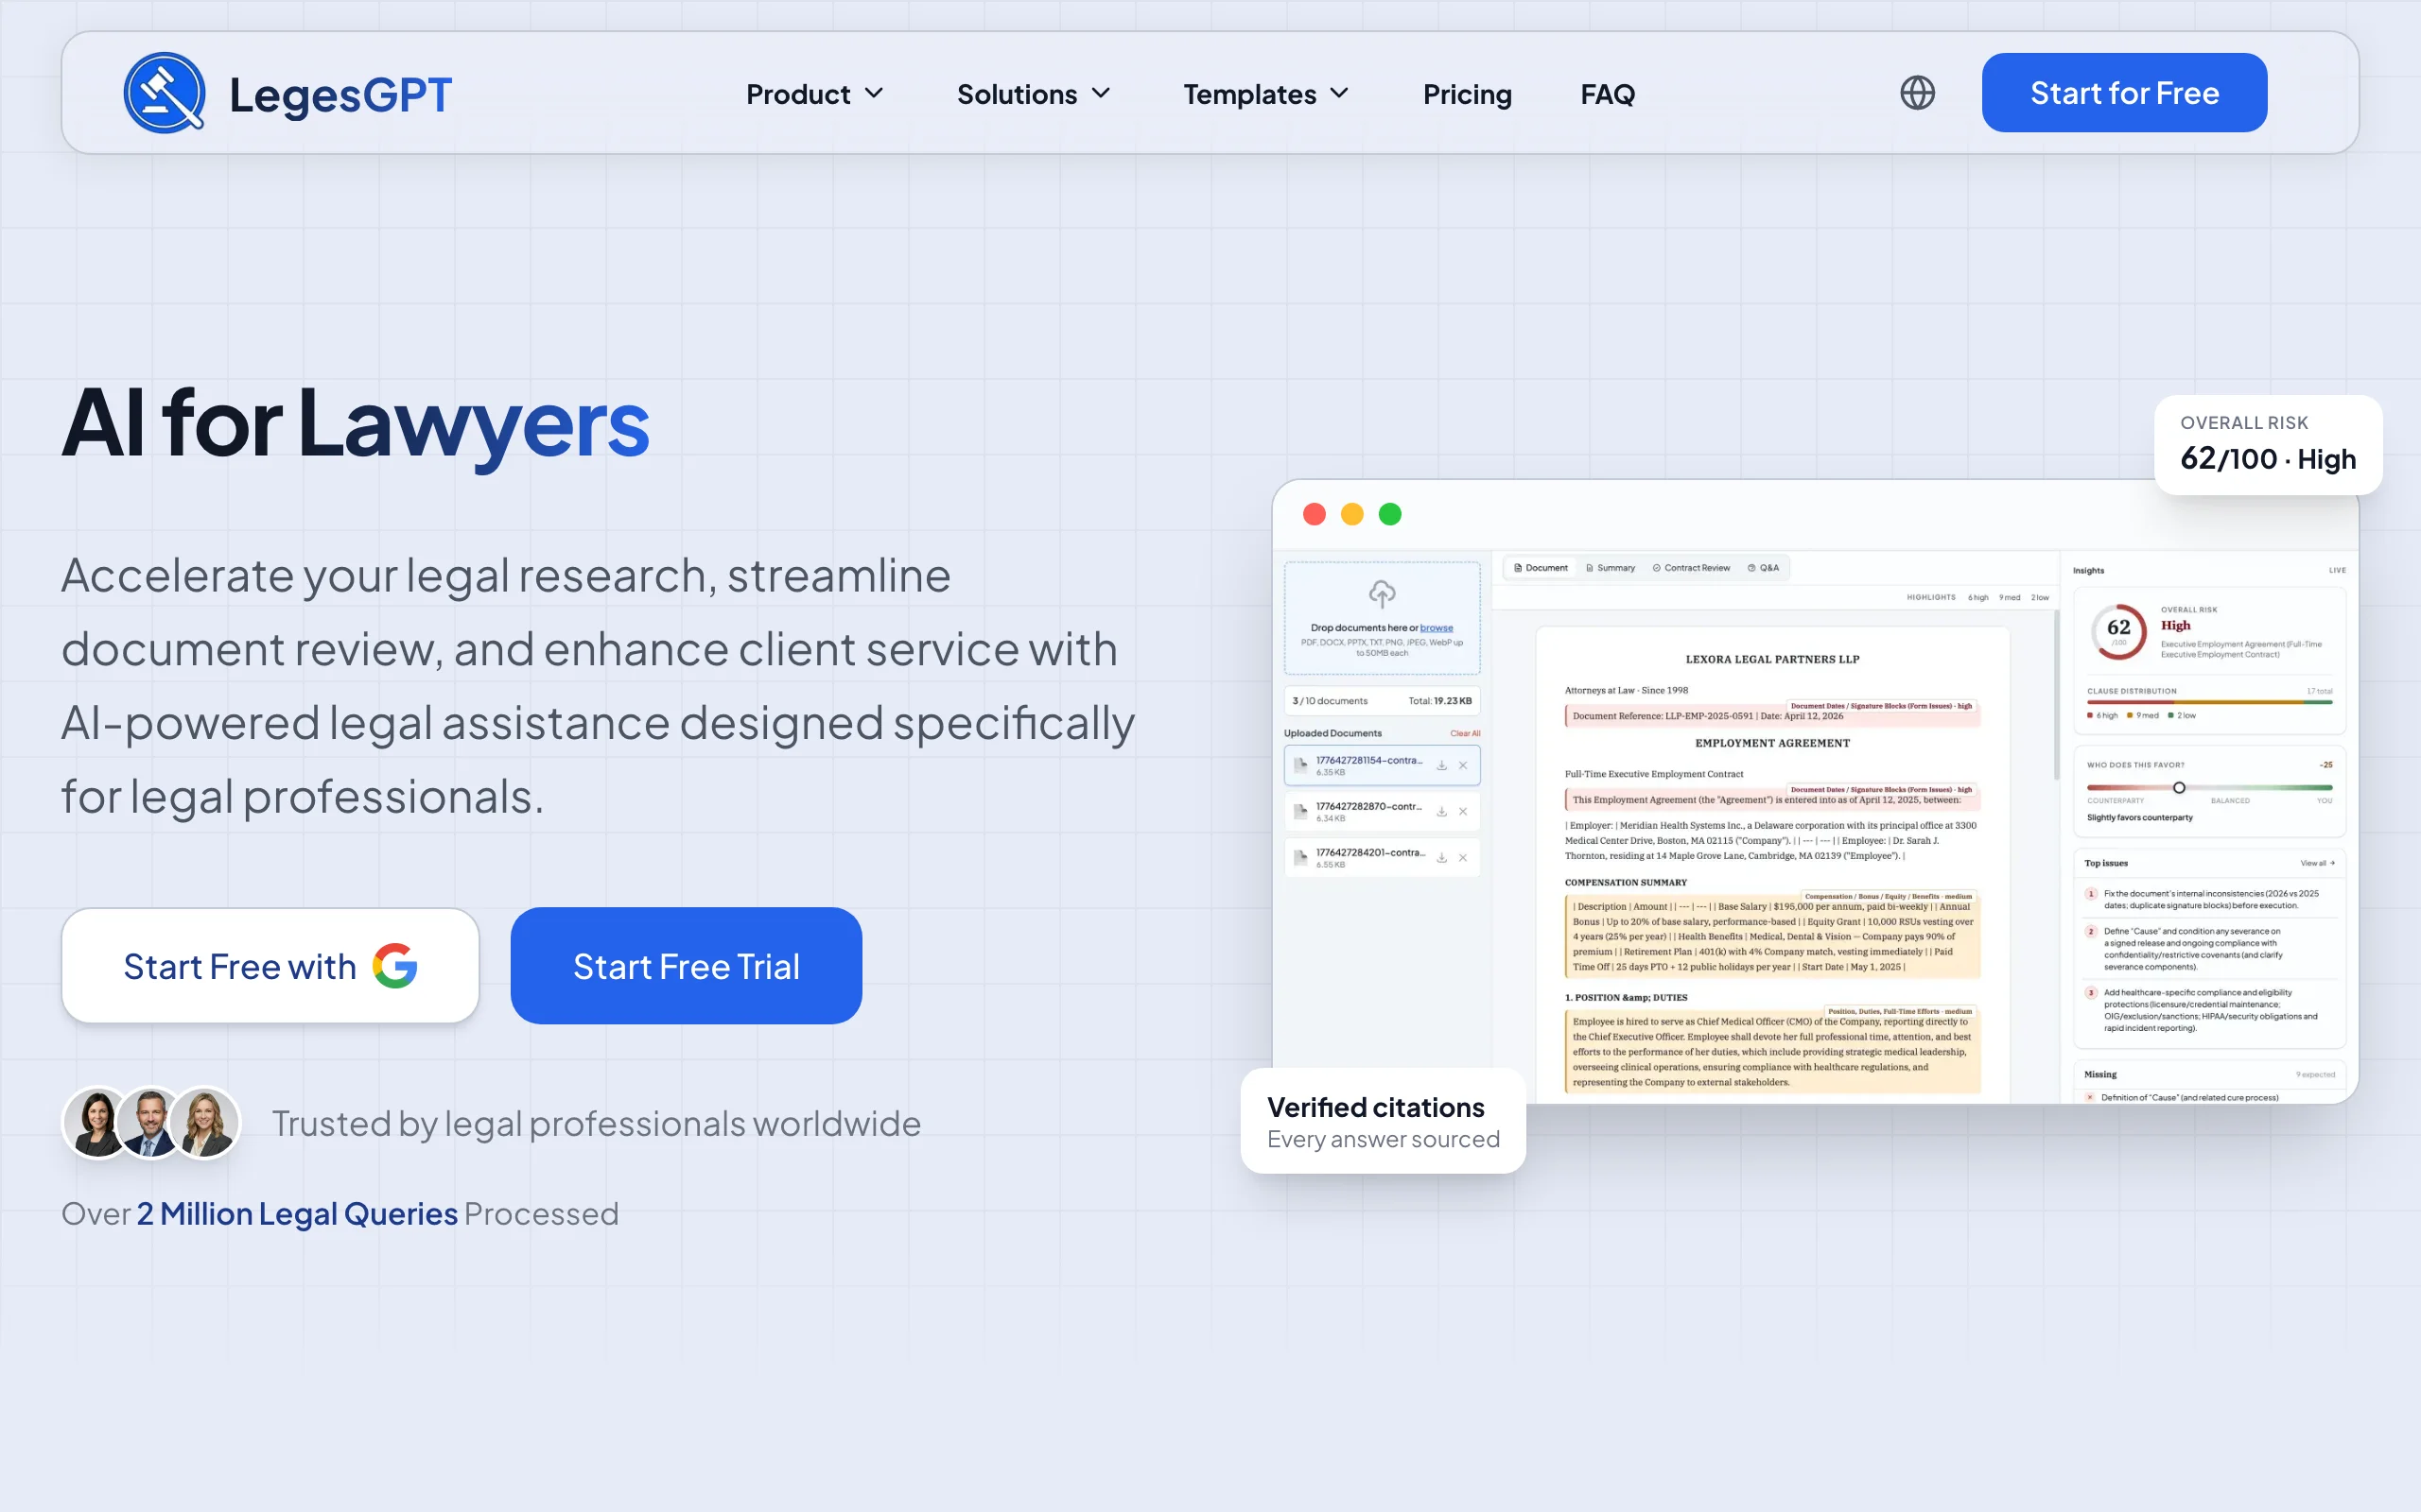Click the Google G logo on button

tap(395, 966)
